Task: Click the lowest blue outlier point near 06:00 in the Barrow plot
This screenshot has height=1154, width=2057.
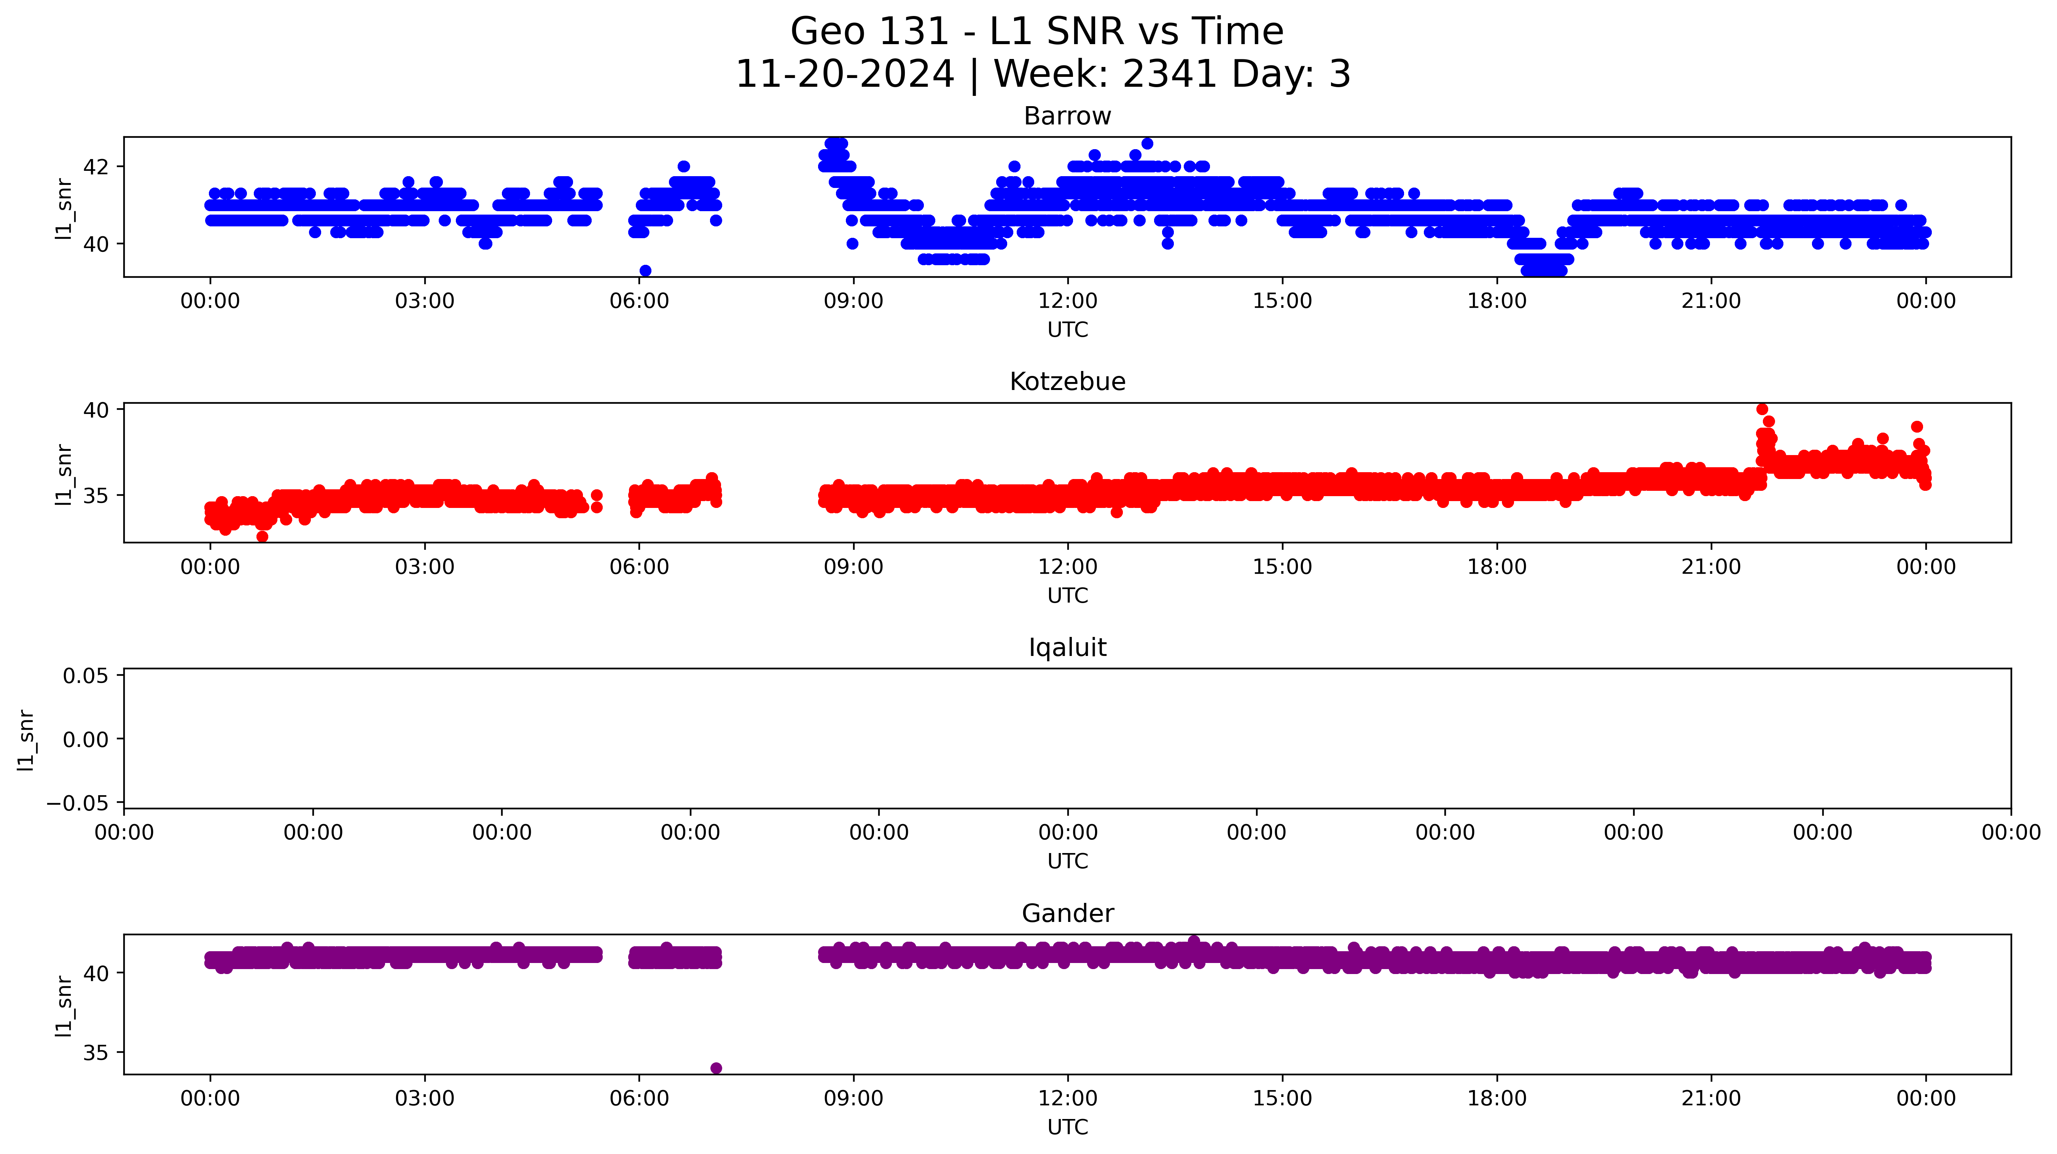Action: coord(645,271)
